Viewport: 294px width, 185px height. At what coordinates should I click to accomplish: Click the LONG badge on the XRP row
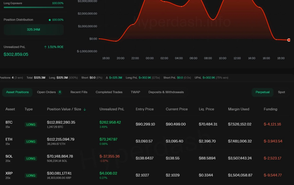pyautogui.click(x=31, y=175)
